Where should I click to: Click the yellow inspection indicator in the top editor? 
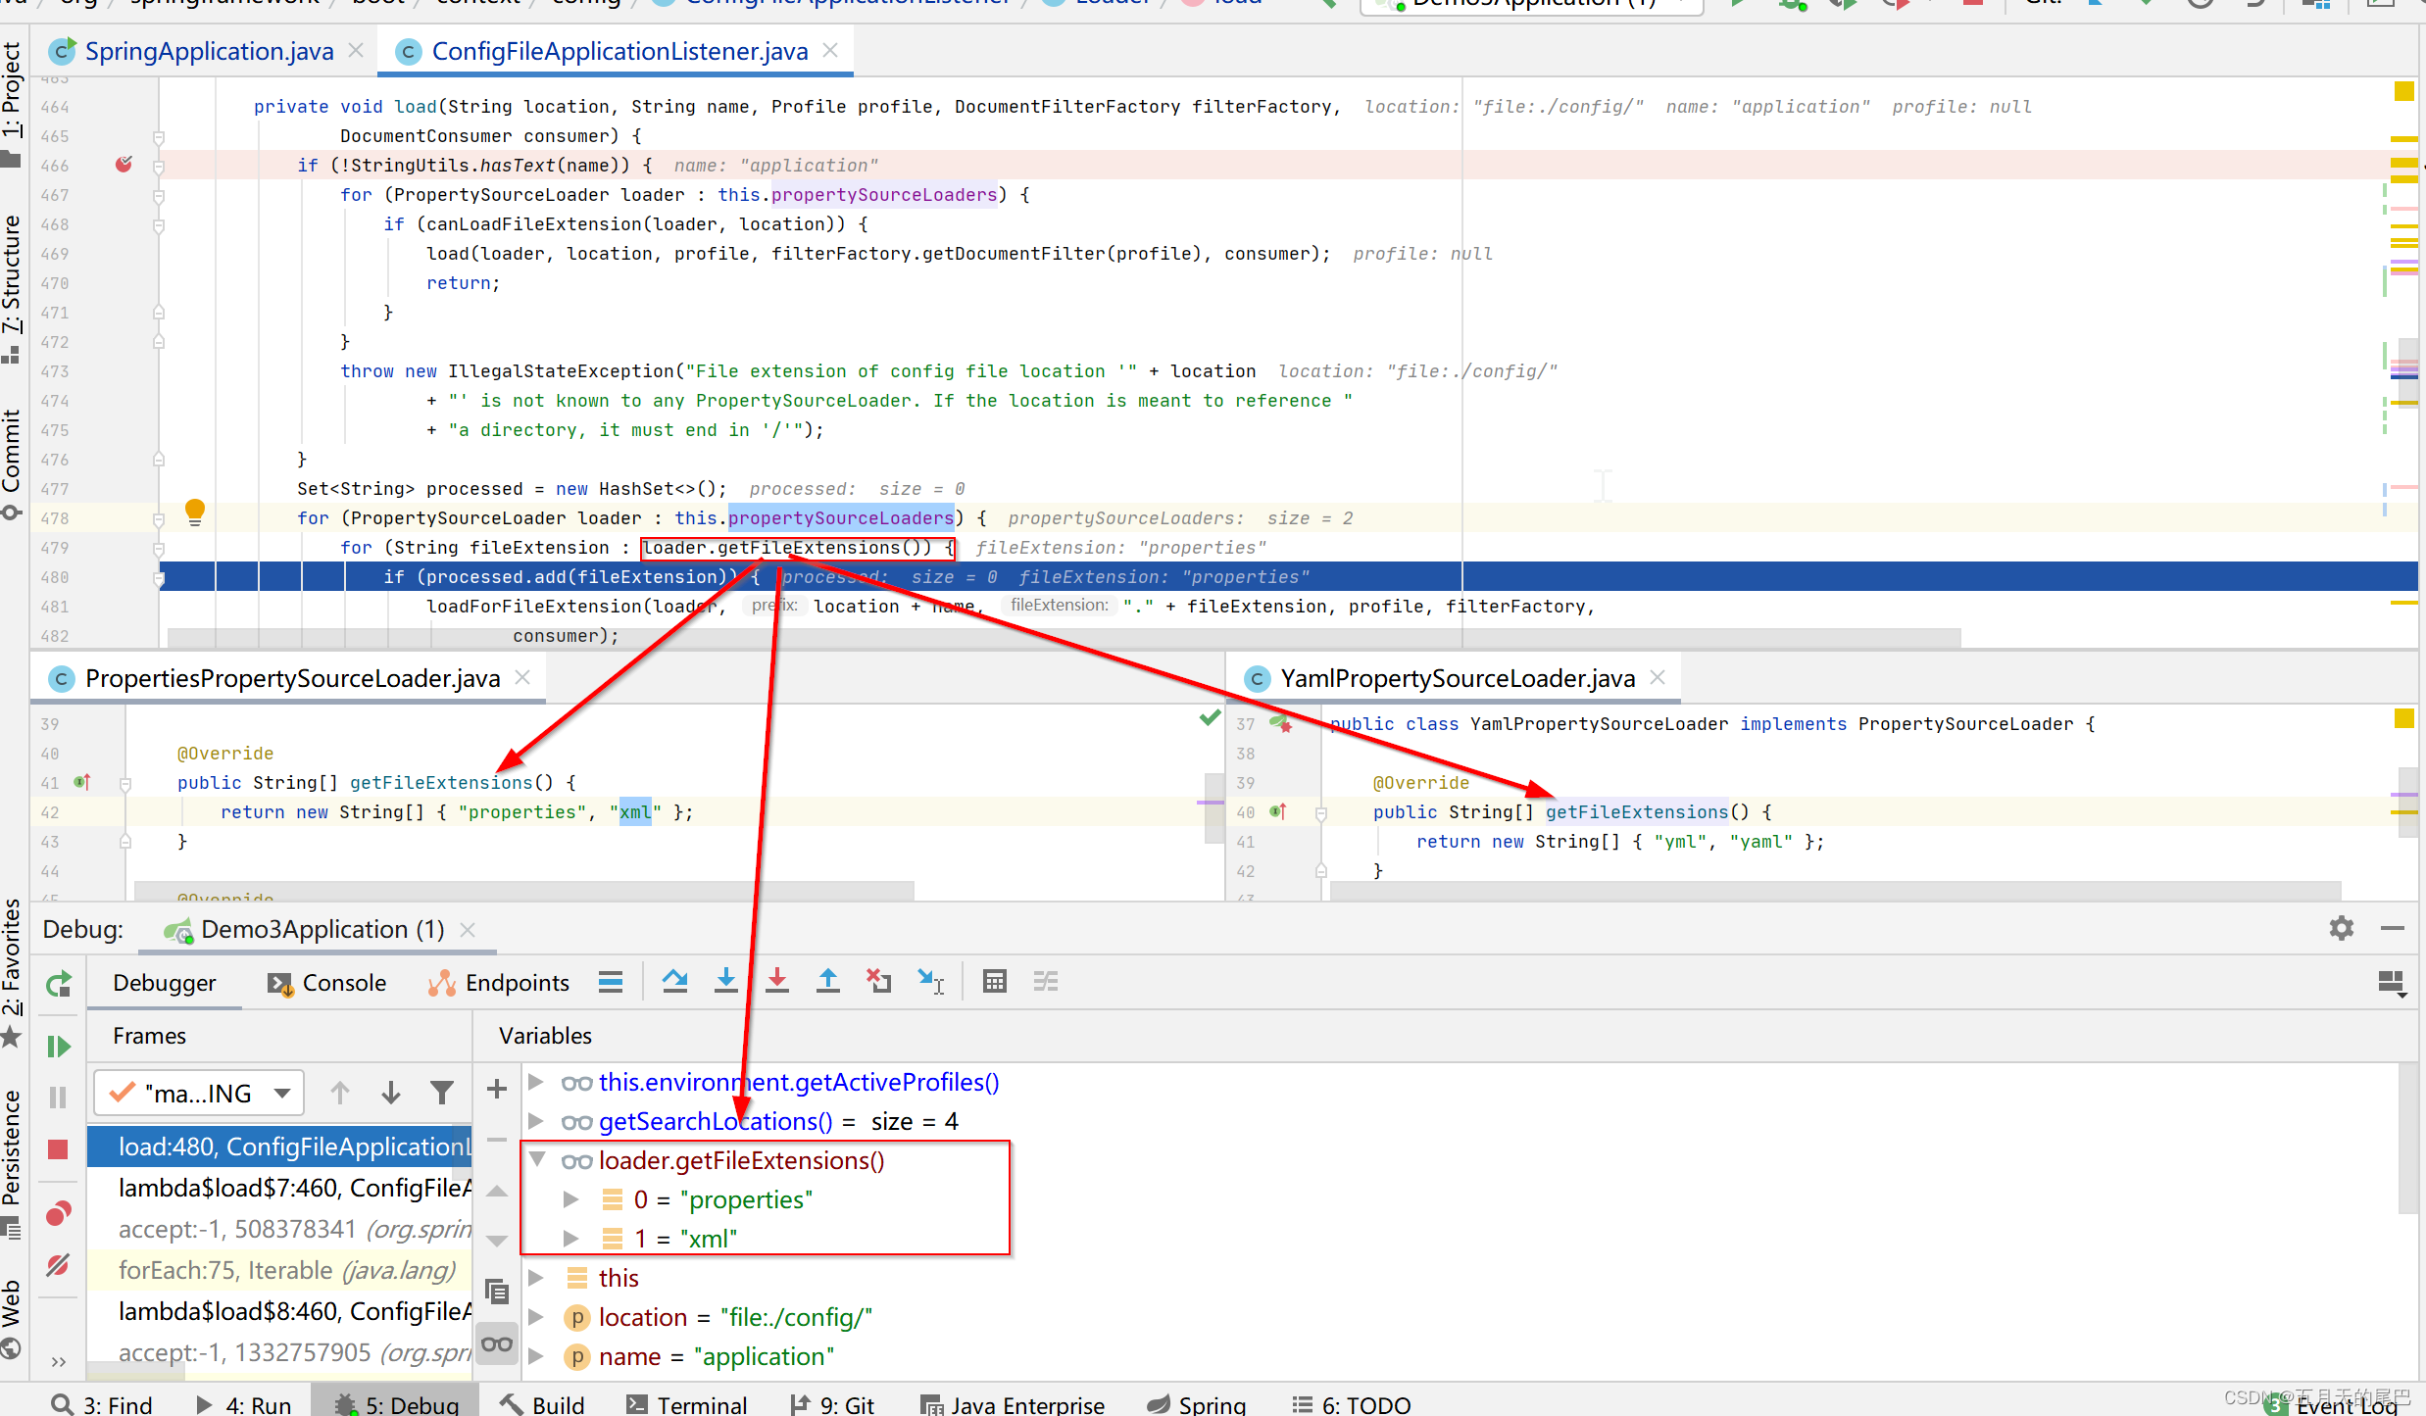(x=2403, y=91)
